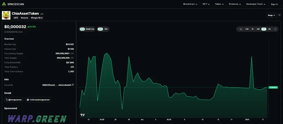Open the Blockchain menu
The width and height of the screenshot is (283, 124).
(x=190, y=4)
